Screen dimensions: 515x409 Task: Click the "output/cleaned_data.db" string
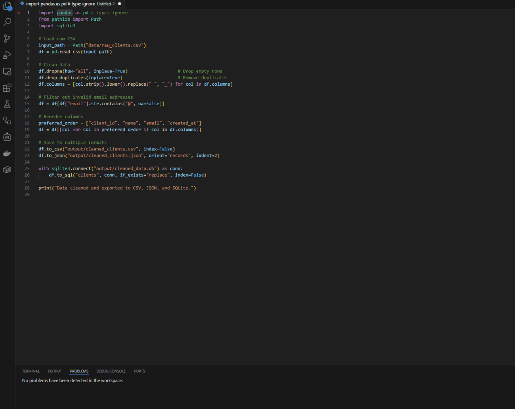(125, 169)
